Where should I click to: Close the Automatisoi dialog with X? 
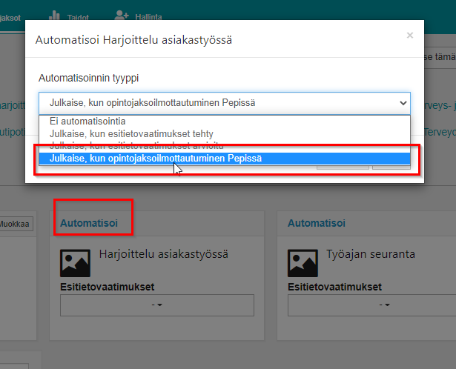[409, 35]
